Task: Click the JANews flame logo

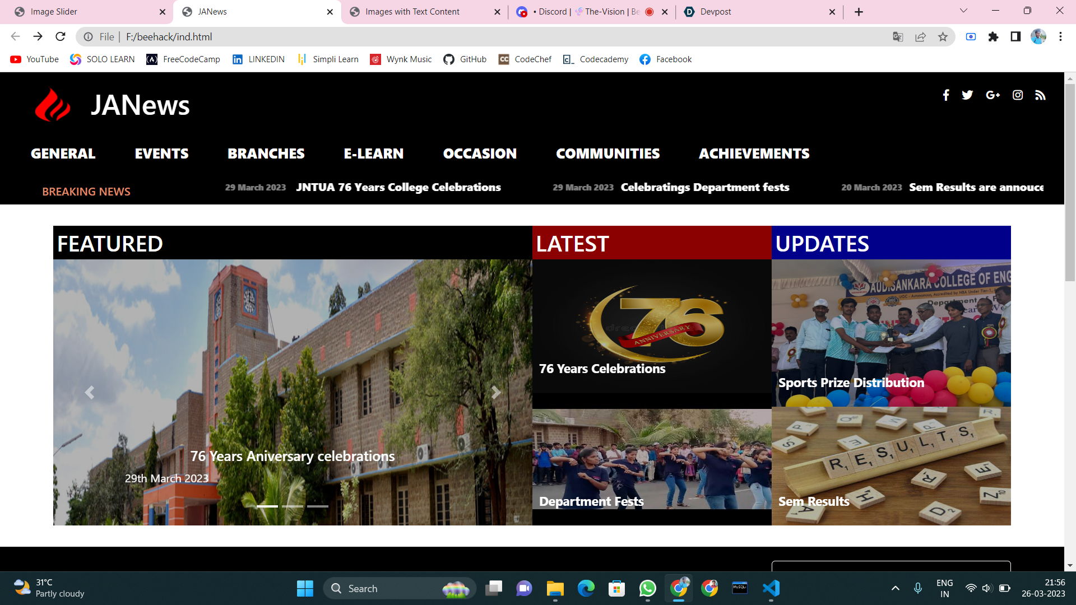Action: click(x=53, y=105)
